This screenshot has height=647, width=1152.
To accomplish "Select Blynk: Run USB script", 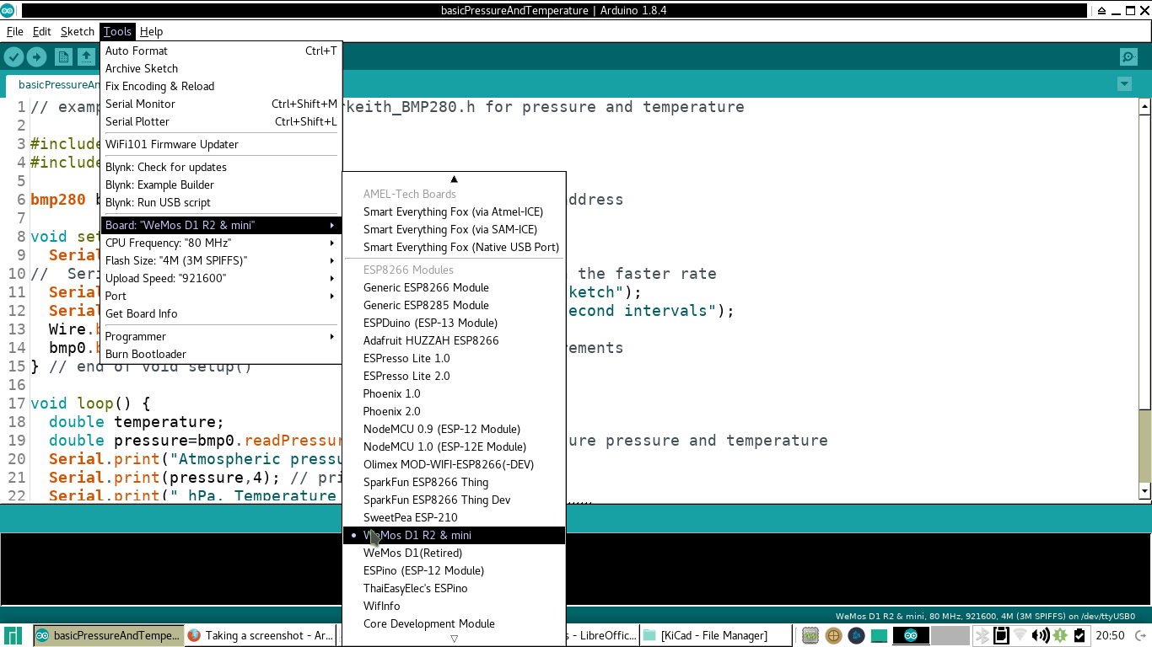I will 221,202.
